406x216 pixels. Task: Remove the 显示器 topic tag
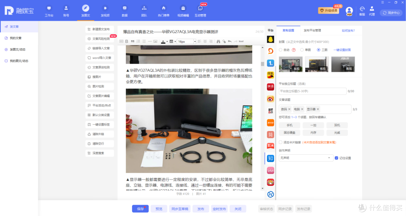(318, 109)
